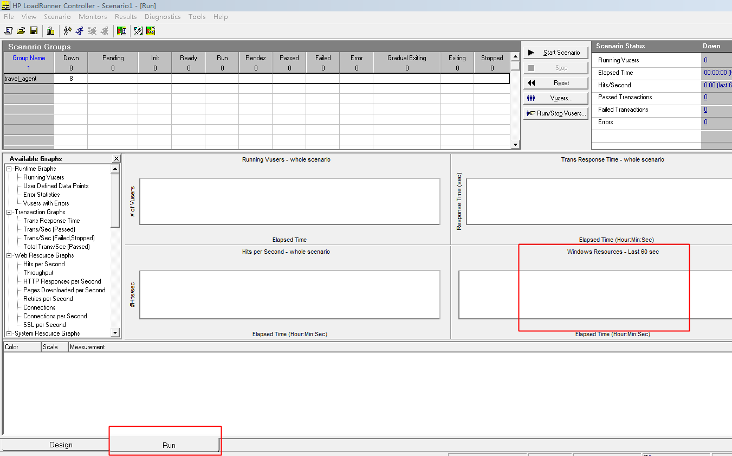Open the Vusers... dialog button
The height and width of the screenshot is (456, 732).
(x=556, y=98)
